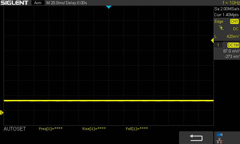Click the USB device status icon
The height and width of the screenshot is (144, 240).
click(219, 135)
